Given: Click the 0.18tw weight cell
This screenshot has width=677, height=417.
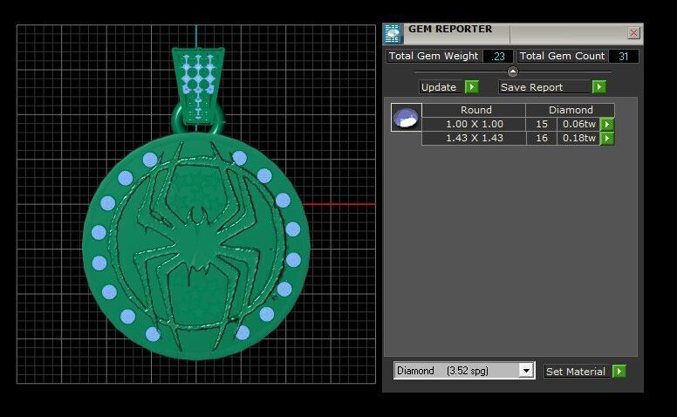Looking at the screenshot, I should point(578,138).
